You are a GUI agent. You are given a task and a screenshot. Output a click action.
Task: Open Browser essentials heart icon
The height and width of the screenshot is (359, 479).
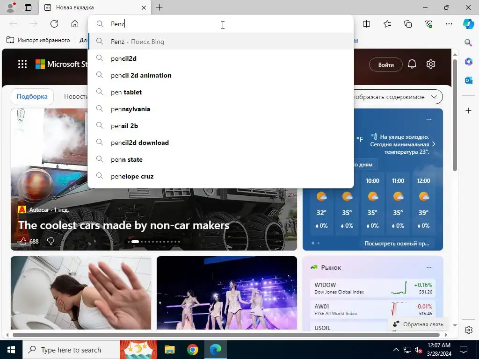(x=428, y=24)
